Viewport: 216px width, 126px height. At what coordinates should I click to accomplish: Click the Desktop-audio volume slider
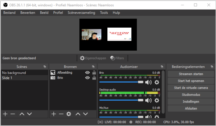click(121, 100)
